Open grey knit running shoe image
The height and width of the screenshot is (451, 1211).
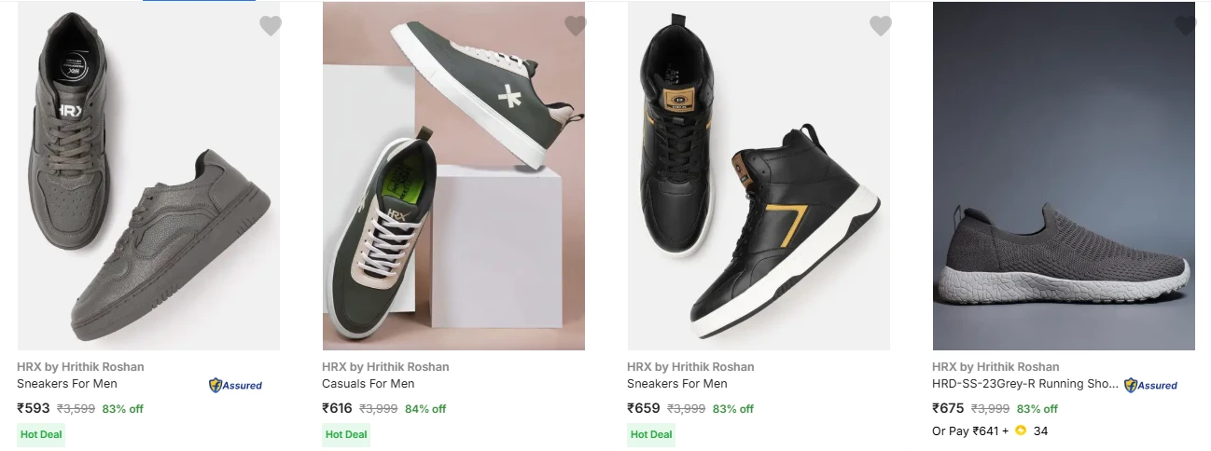pyautogui.click(x=1064, y=176)
